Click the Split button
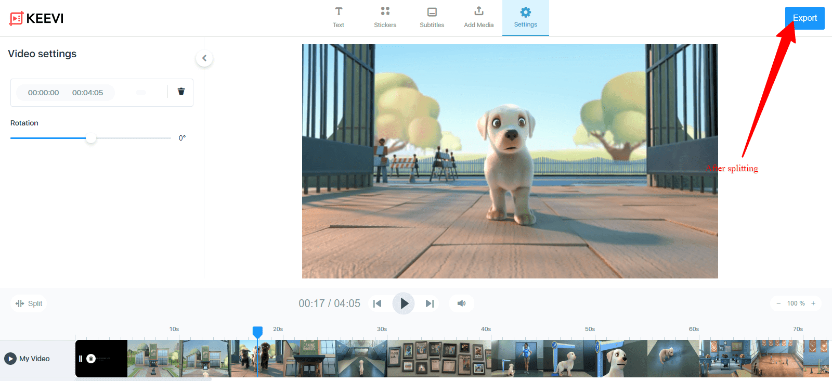 [x=29, y=303]
